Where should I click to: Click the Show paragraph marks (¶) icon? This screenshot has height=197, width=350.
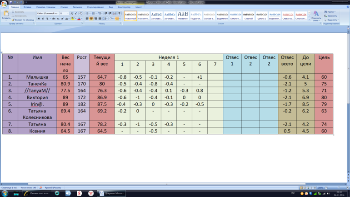tap(120, 14)
